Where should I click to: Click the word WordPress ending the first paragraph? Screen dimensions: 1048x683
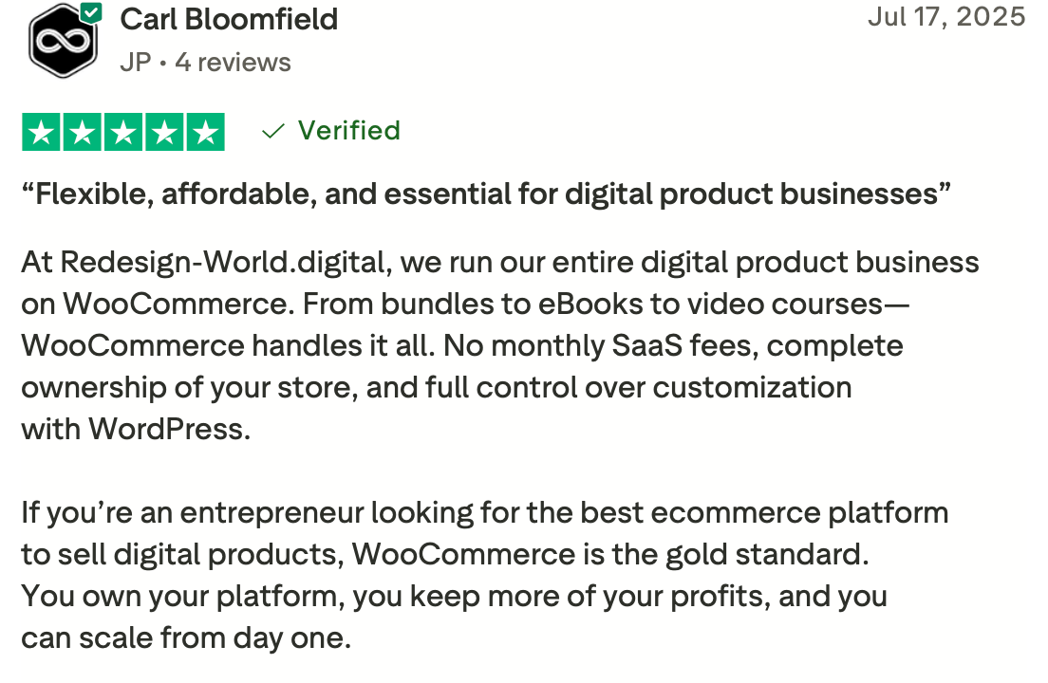tap(169, 429)
